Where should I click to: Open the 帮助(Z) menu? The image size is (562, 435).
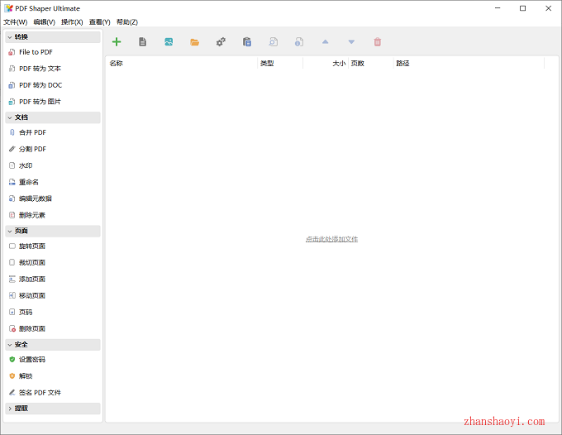click(127, 22)
